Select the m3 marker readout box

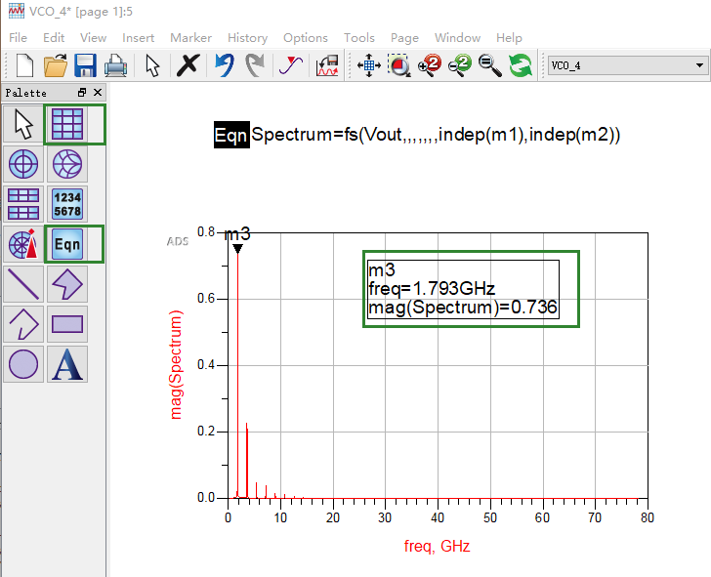coord(463,289)
